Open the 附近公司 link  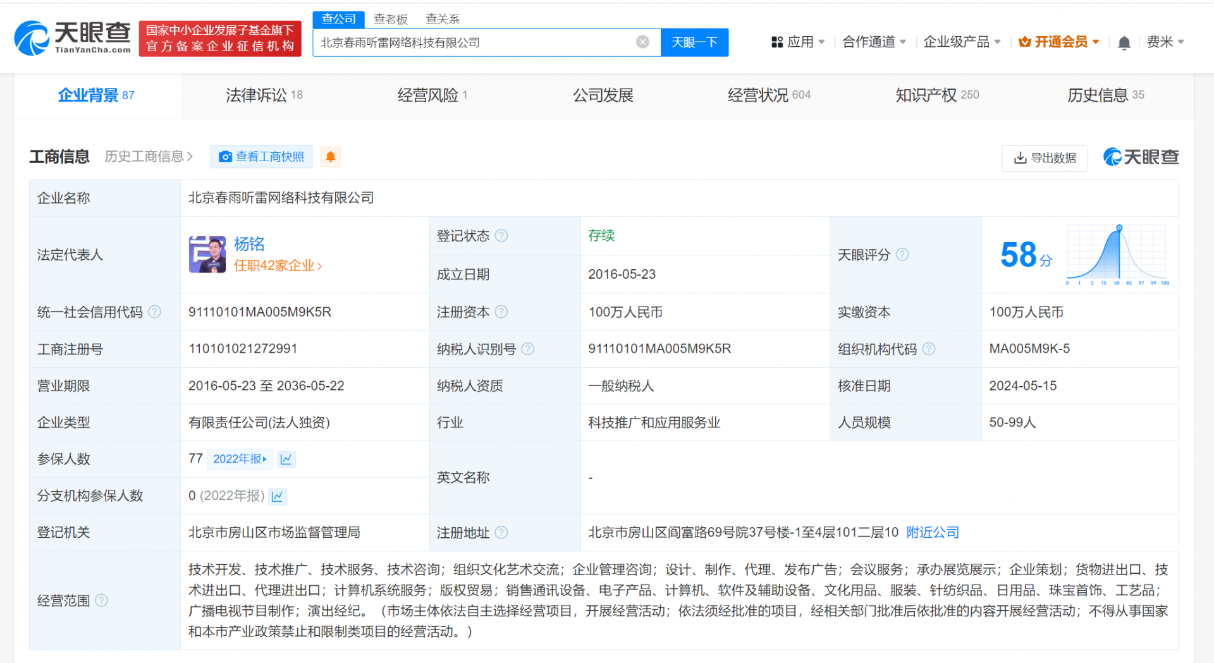(933, 532)
